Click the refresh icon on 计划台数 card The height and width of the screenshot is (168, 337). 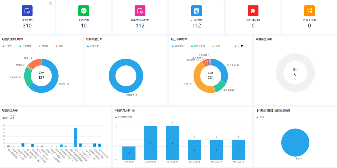51,3
